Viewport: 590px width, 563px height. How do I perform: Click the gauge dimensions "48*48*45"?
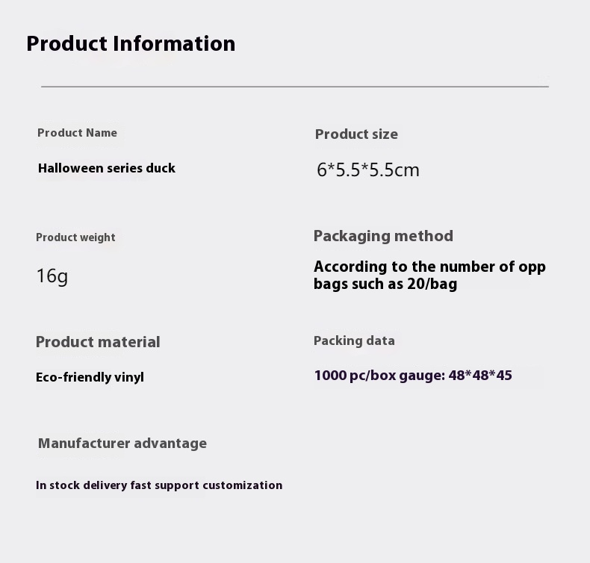[x=480, y=376]
